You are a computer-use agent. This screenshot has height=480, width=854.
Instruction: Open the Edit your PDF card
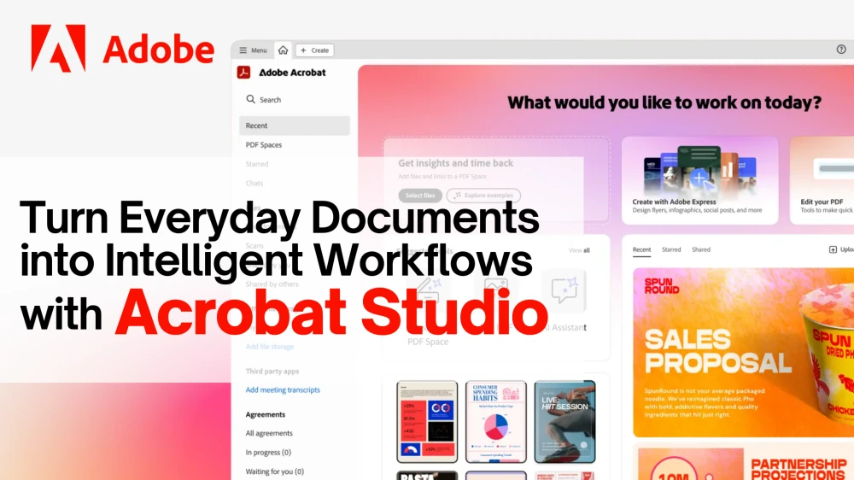[822, 180]
